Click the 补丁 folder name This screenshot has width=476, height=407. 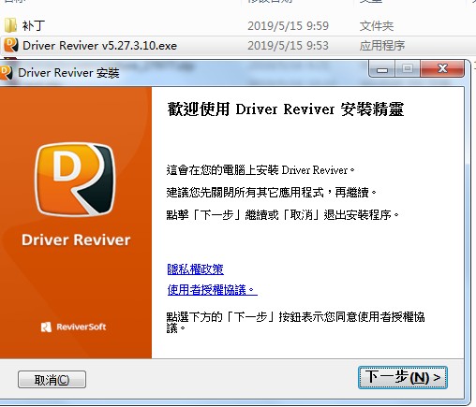[34, 25]
